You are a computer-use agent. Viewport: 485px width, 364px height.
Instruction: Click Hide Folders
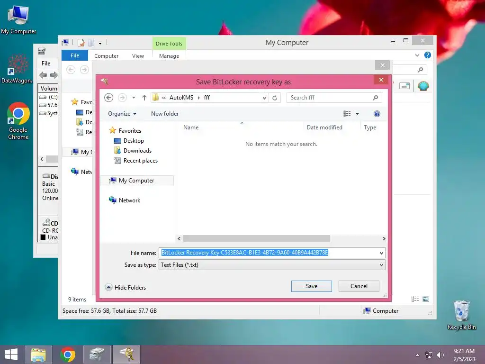click(x=125, y=287)
